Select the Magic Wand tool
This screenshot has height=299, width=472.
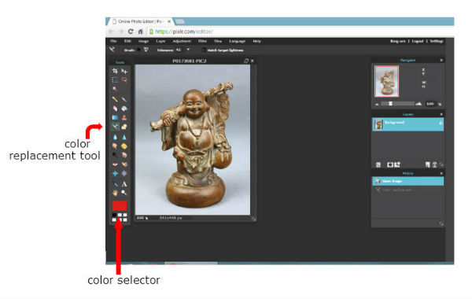[x=115, y=89]
